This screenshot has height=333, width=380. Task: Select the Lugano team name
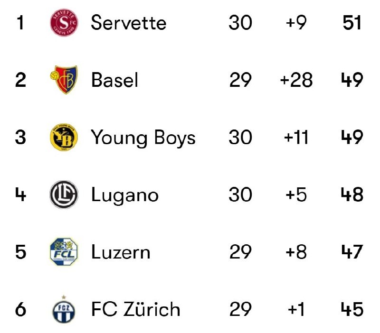[124, 195]
